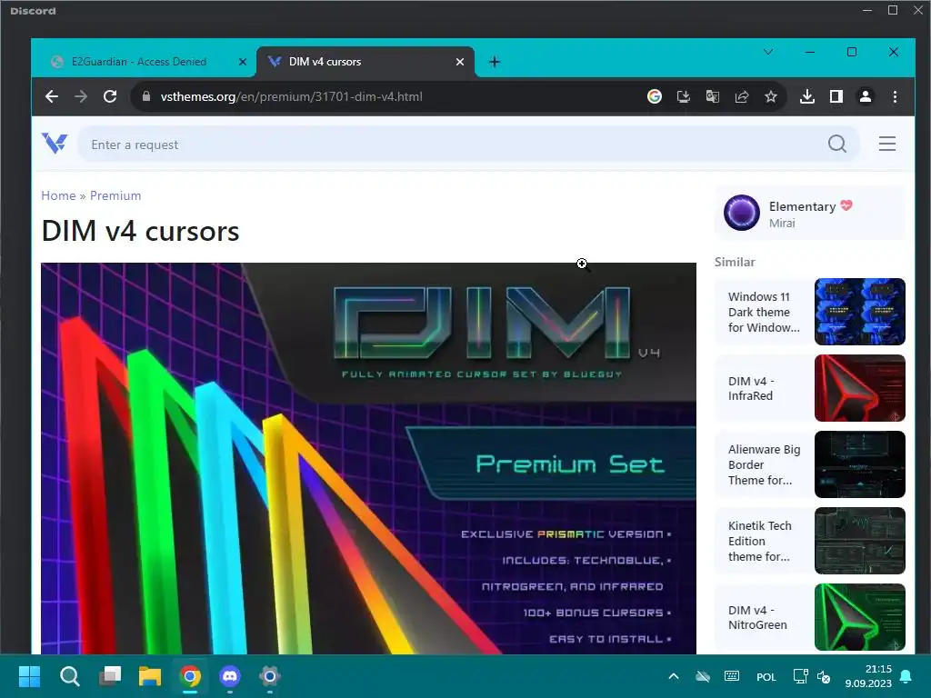
Task: Open the Premium breadcrumb link
Action: click(115, 196)
